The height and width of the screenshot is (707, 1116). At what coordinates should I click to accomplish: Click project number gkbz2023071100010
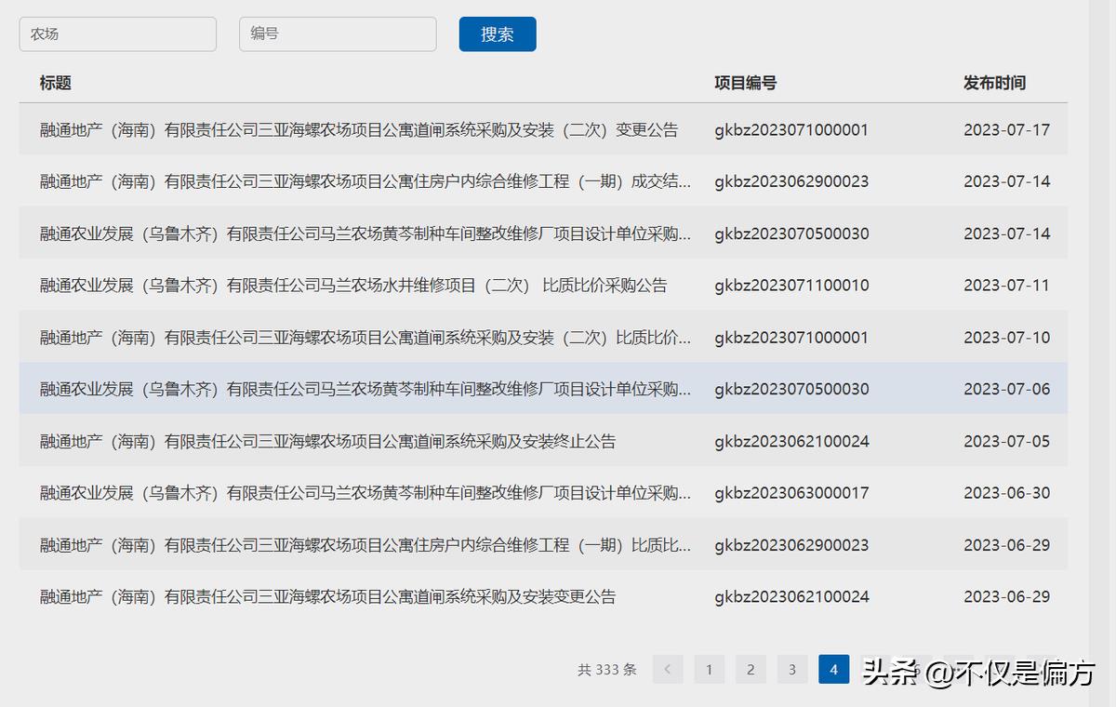[x=791, y=286]
